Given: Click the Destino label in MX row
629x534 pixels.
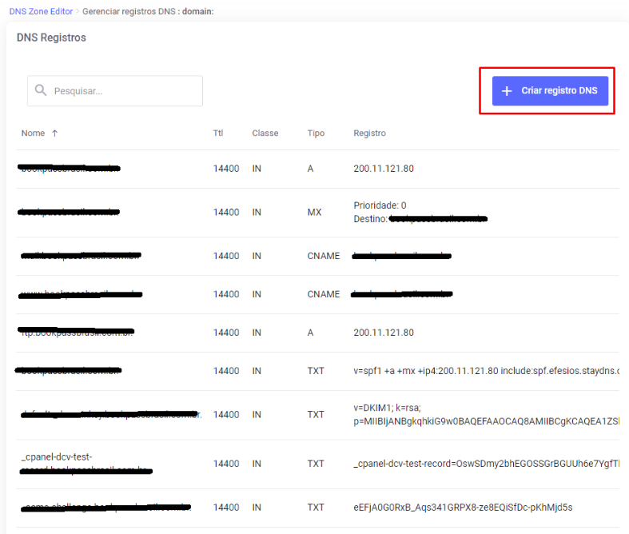Looking at the screenshot, I should tap(371, 219).
